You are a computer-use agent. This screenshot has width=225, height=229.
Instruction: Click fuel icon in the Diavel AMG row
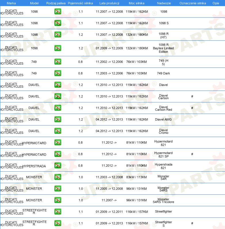[x=58, y=119]
